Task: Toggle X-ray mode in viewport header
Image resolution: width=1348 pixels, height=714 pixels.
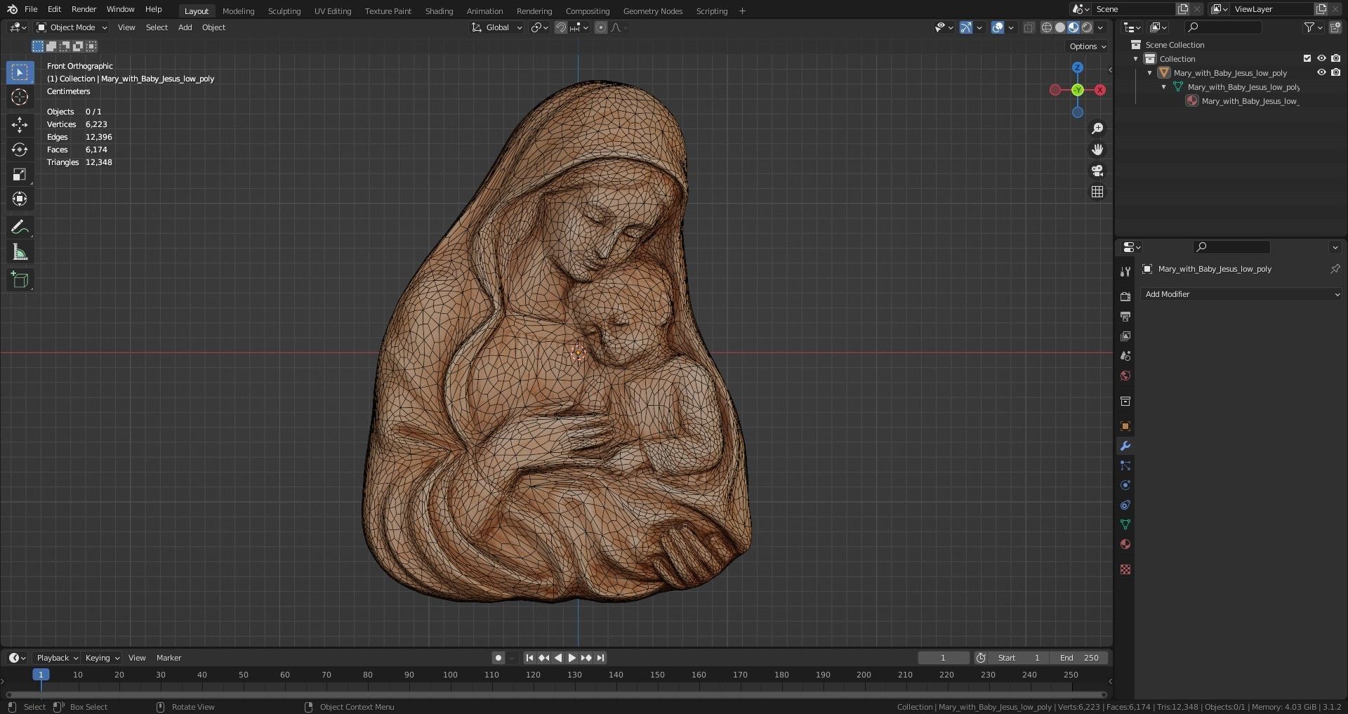Action: (1029, 27)
